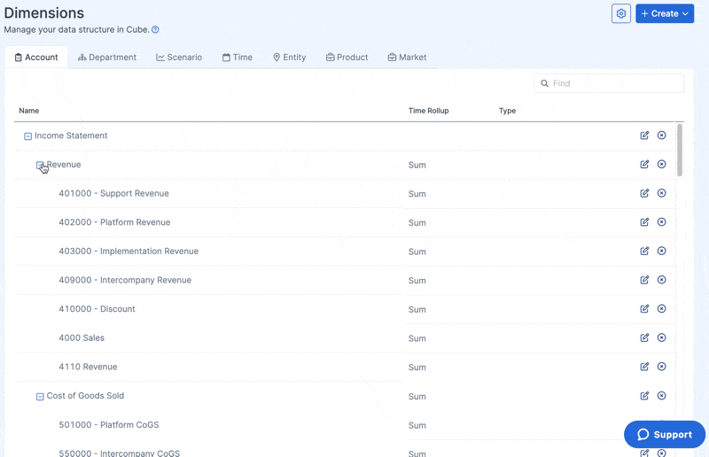The width and height of the screenshot is (709, 457).
Task: Collapse the Revenue tree node
Action: click(x=40, y=165)
